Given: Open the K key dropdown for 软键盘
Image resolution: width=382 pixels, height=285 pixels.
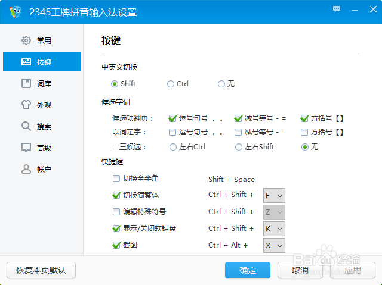Looking at the screenshot, I should 274,228.
